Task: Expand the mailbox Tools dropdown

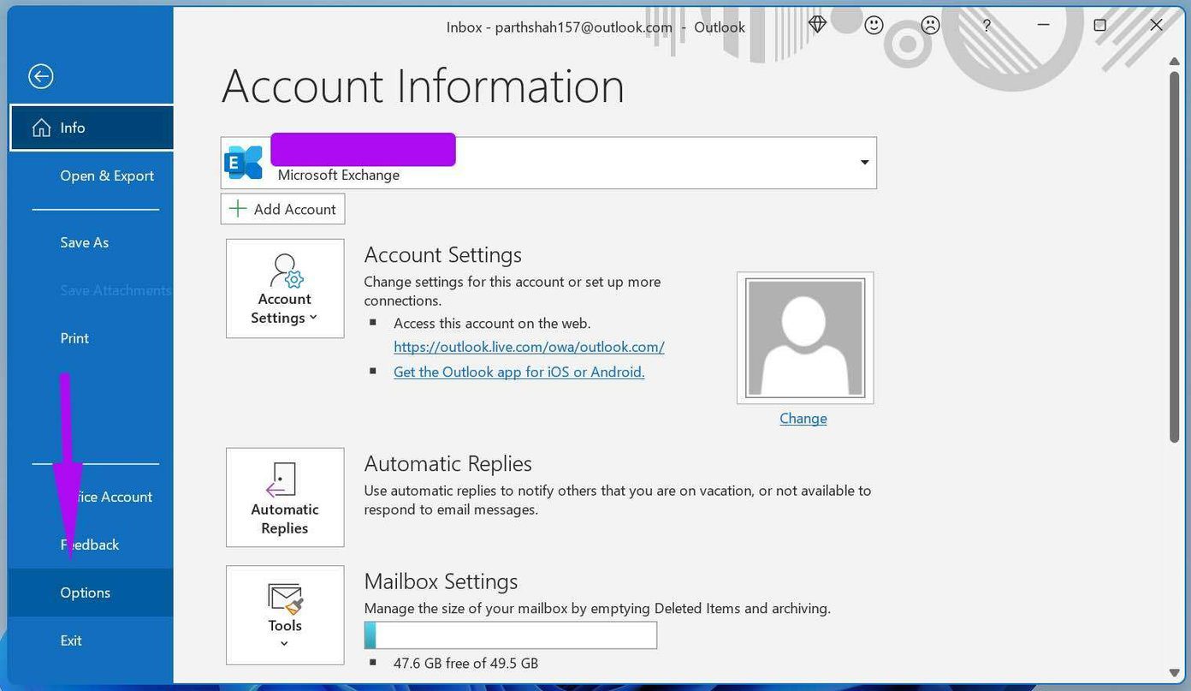Action: click(x=285, y=615)
